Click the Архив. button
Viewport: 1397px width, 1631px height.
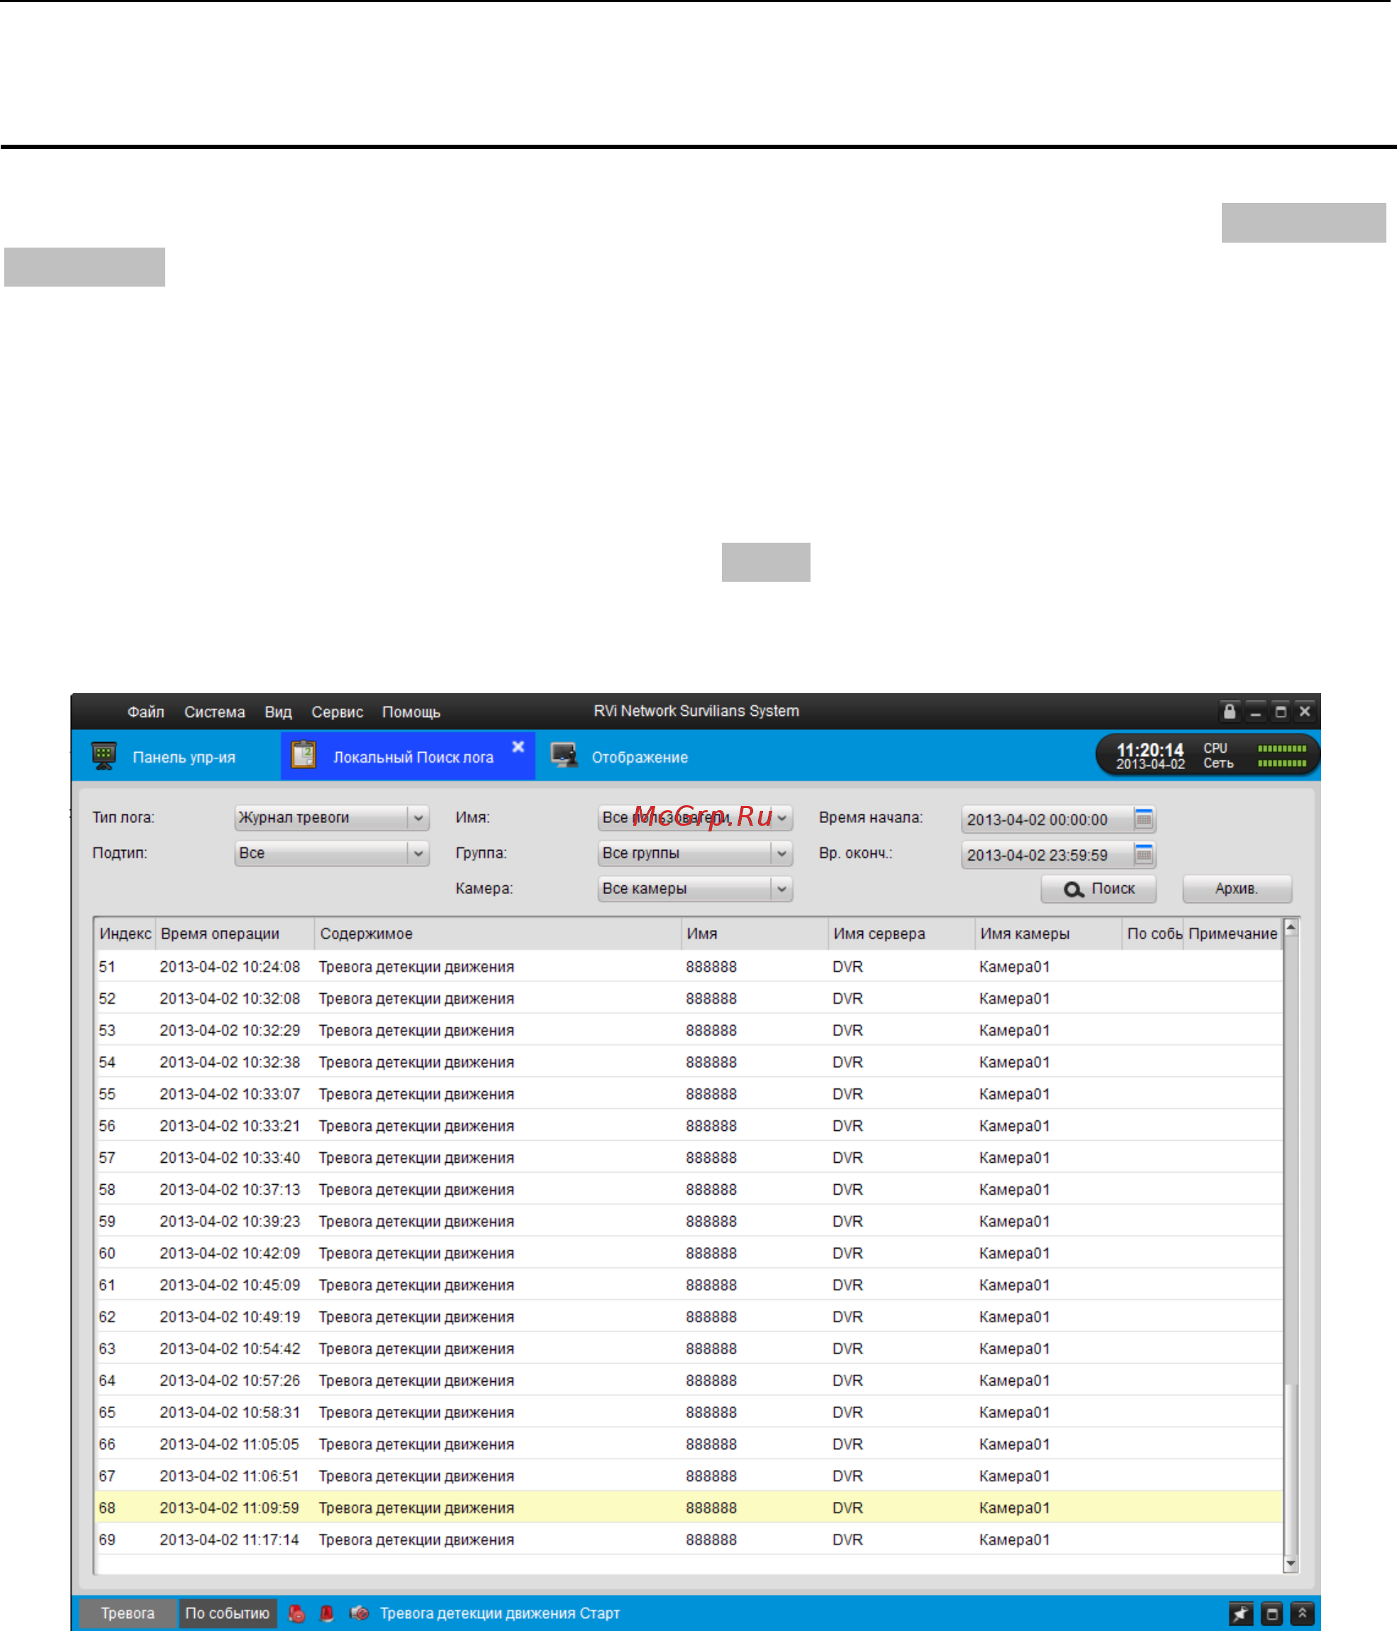(x=1237, y=889)
